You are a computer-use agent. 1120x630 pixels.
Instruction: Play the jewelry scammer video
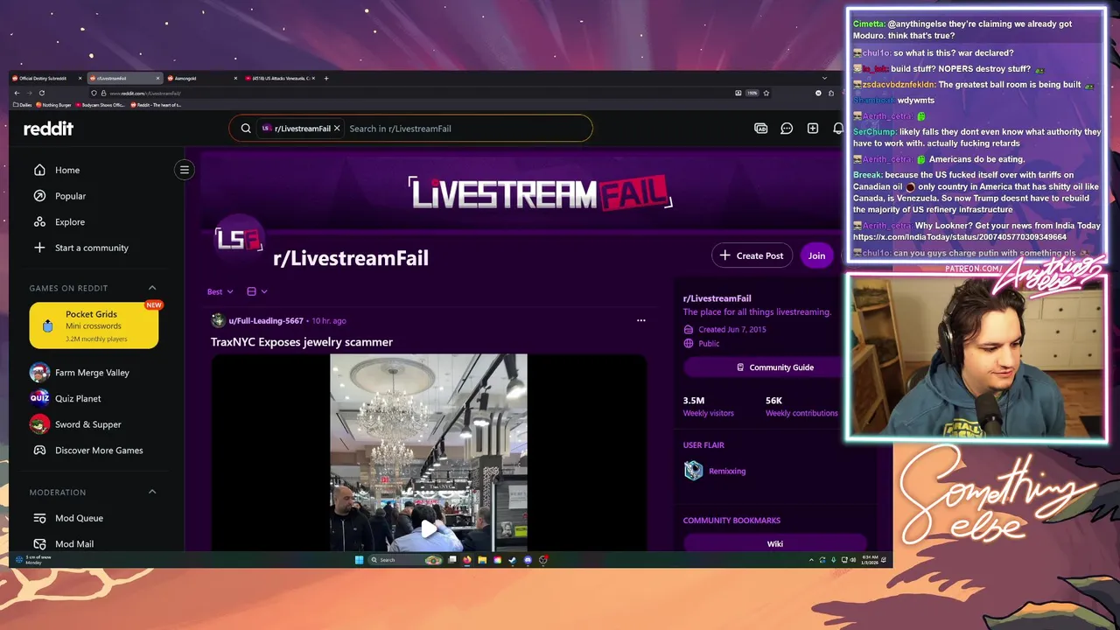pyautogui.click(x=429, y=528)
